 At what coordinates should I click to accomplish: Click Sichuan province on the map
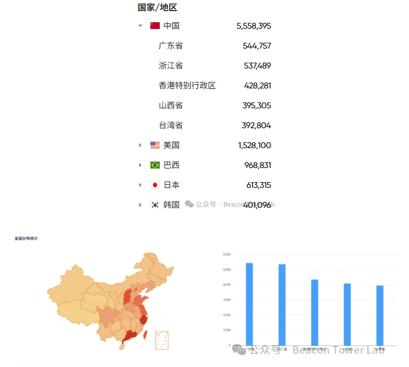pos(108,315)
